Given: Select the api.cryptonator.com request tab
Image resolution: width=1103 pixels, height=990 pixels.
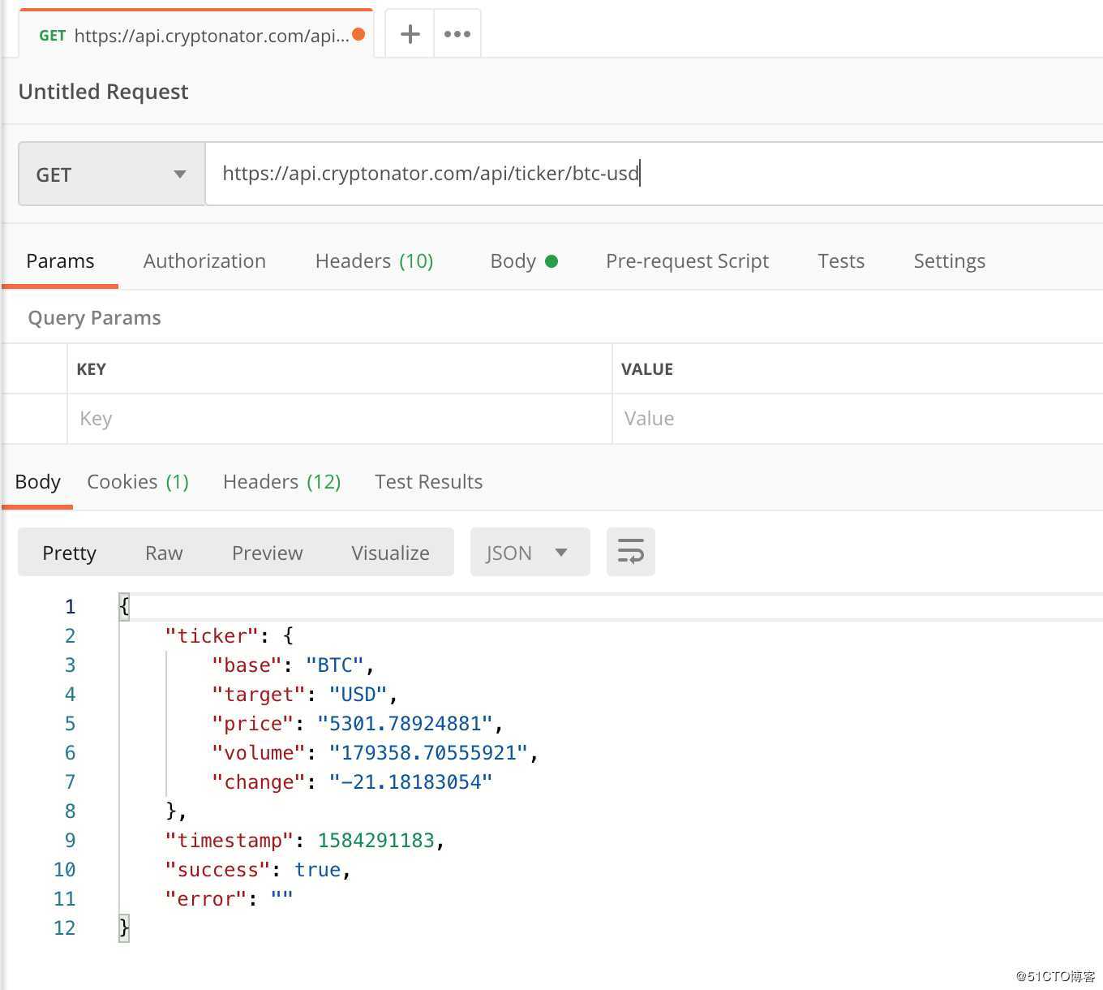Looking at the screenshot, I should 195,35.
